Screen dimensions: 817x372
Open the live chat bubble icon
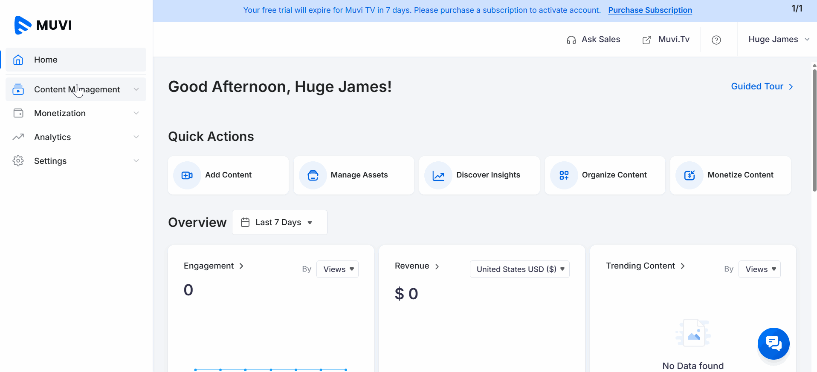tap(773, 343)
